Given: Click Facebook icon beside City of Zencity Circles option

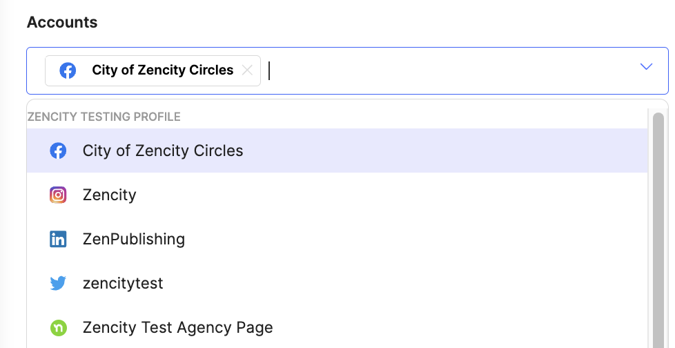Looking at the screenshot, I should pyautogui.click(x=58, y=151).
